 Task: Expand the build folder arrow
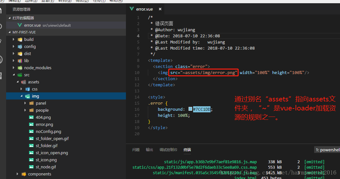tap(14, 40)
